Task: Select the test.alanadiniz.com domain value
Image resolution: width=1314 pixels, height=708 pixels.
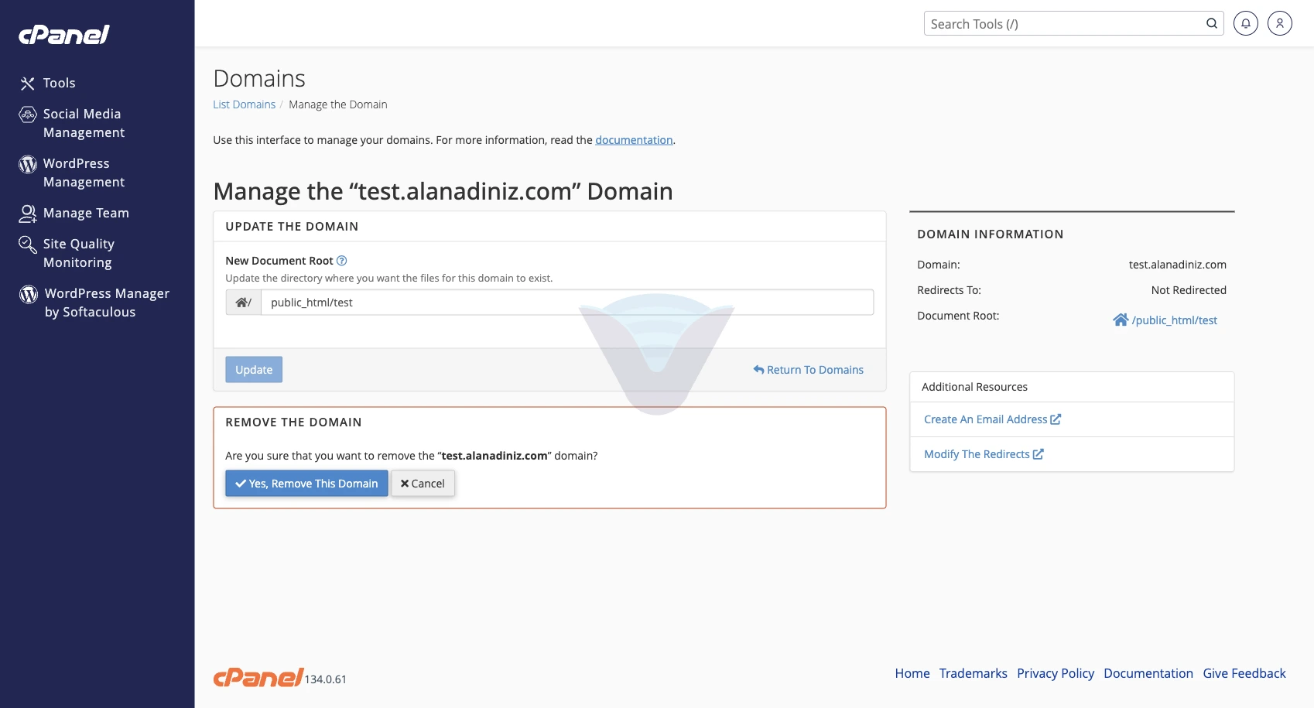Action: click(1177, 265)
